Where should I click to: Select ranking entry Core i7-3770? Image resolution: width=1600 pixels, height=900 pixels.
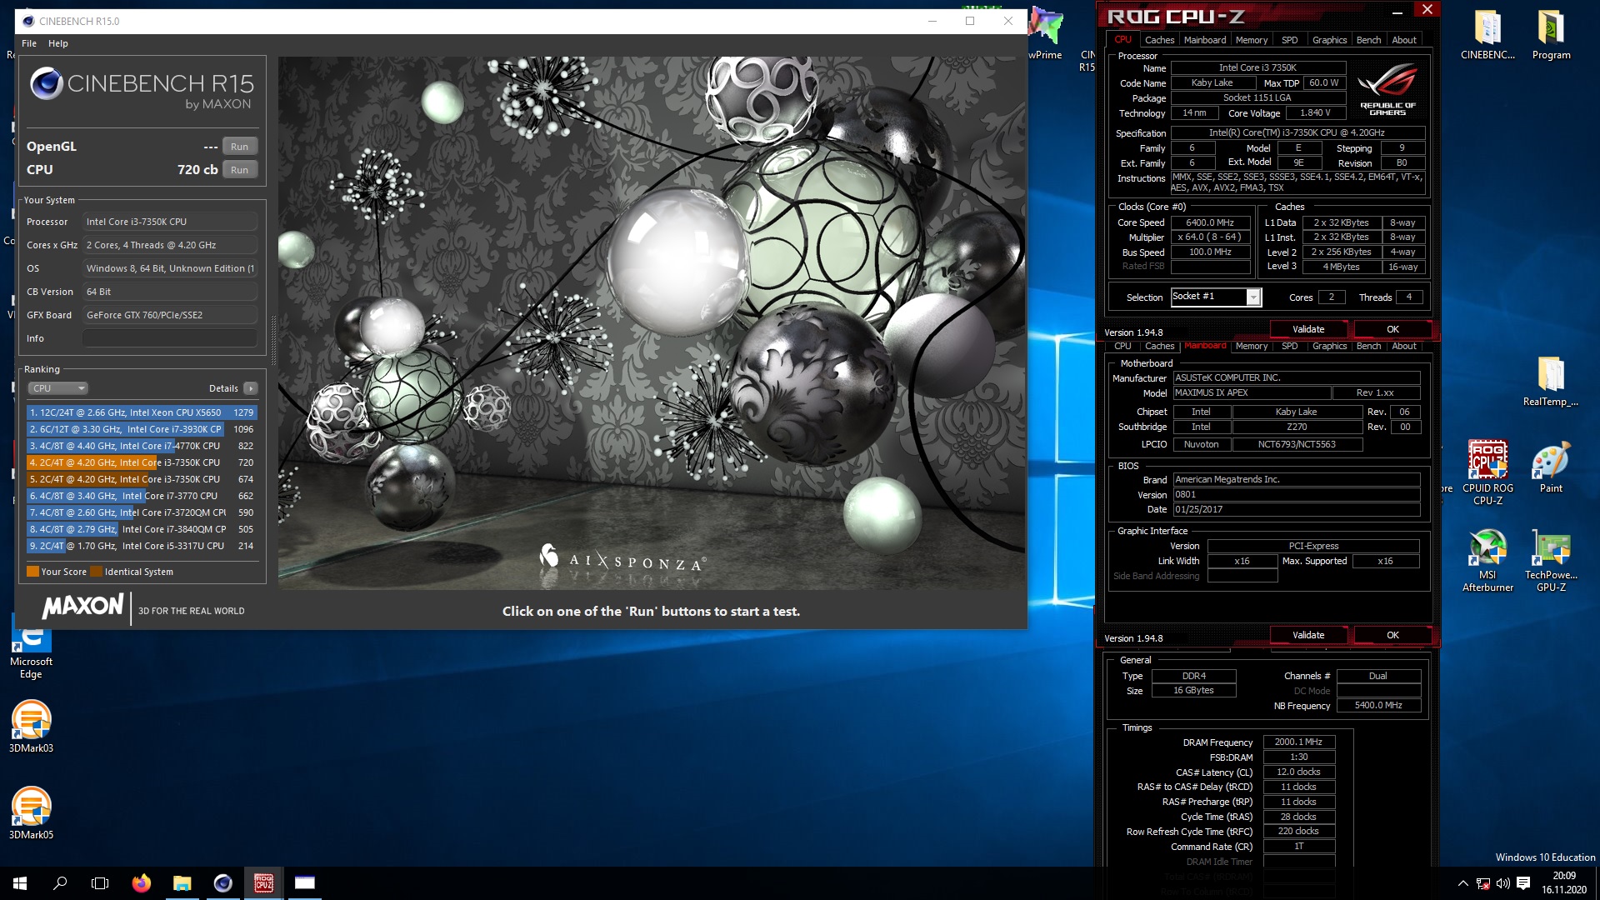click(x=142, y=496)
